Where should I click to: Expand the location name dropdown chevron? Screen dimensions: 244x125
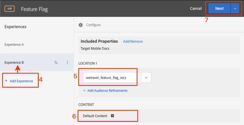[x=146, y=78]
